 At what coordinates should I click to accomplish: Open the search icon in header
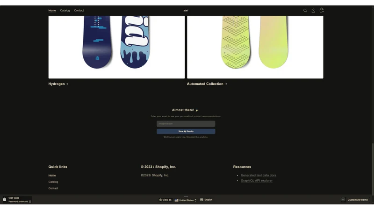(x=305, y=10)
